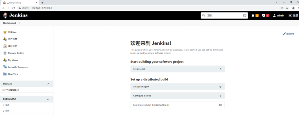Close the 工作台 [Jenkins] browser tab
The height and width of the screenshot is (116, 299).
[36, 3]
